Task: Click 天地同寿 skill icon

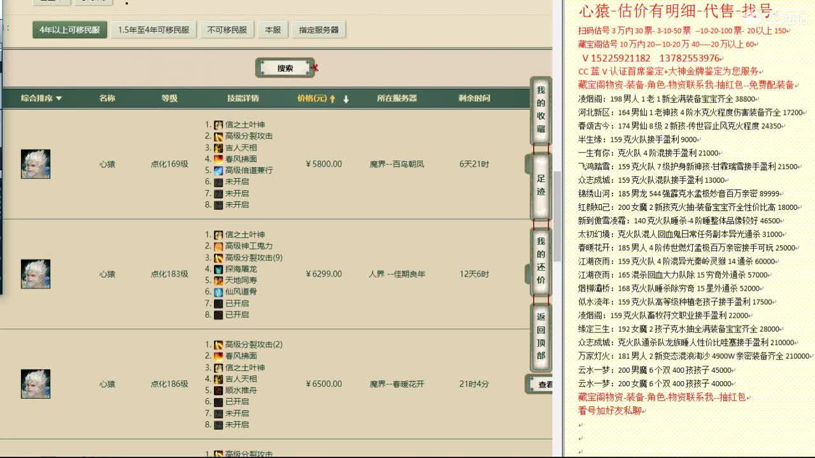Action: pos(218,281)
